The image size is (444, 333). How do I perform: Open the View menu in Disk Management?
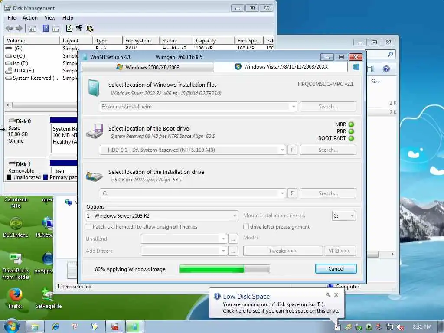tap(50, 17)
